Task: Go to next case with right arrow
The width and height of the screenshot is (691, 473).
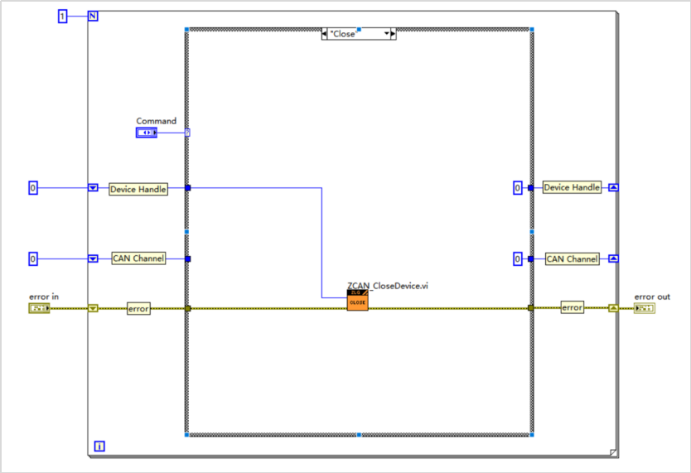Action: [x=393, y=34]
